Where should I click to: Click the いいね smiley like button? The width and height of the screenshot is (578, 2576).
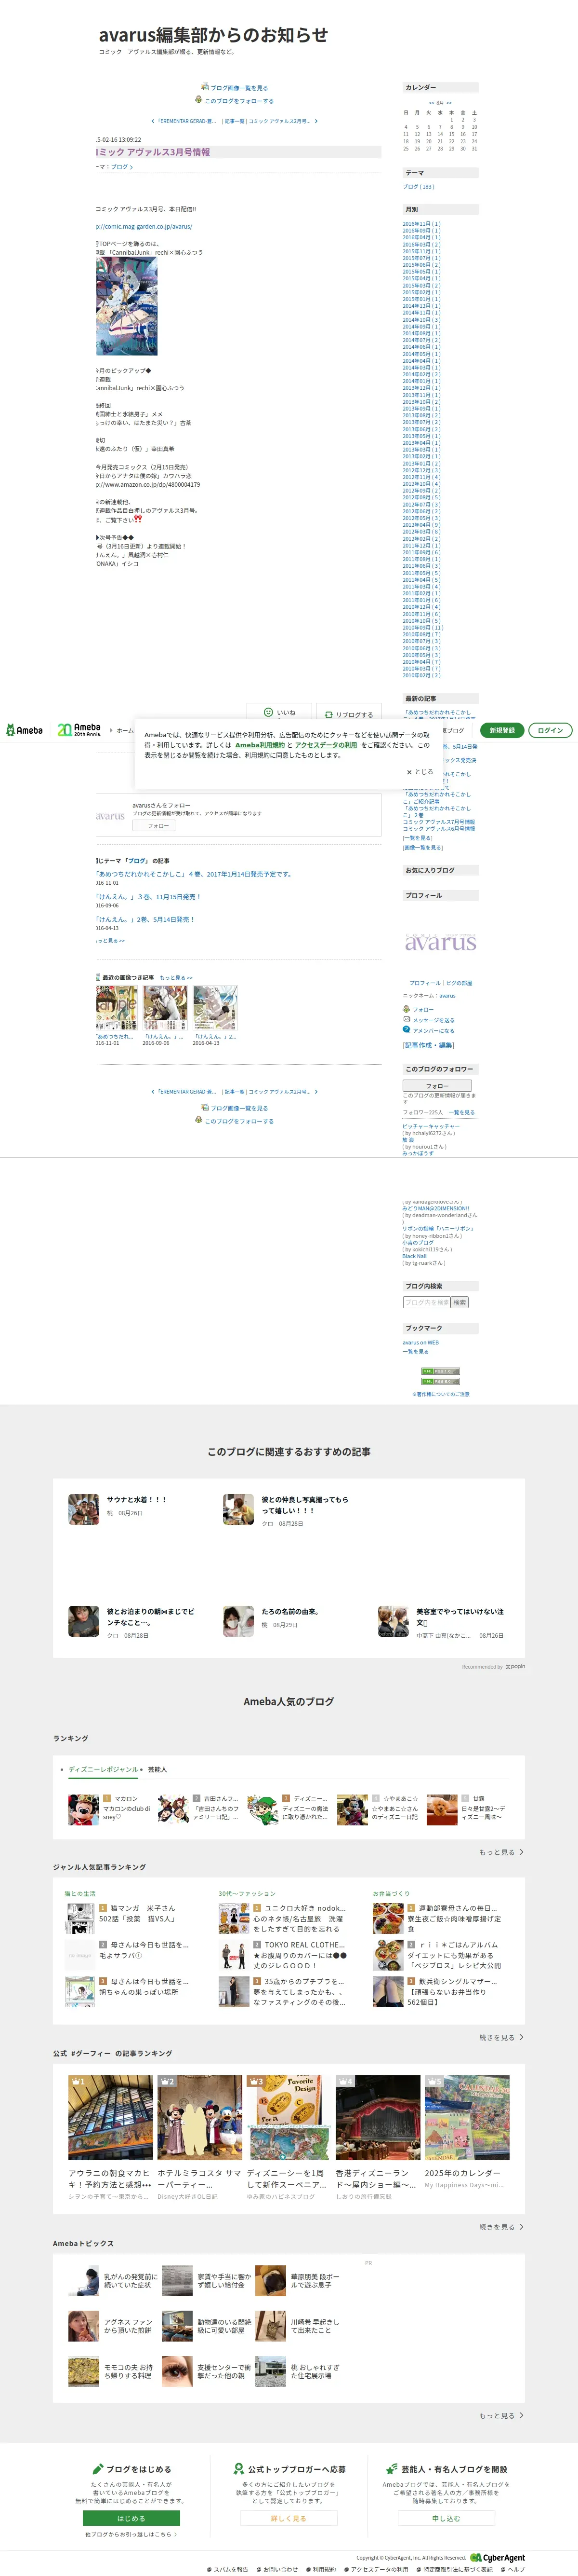pyautogui.click(x=279, y=713)
